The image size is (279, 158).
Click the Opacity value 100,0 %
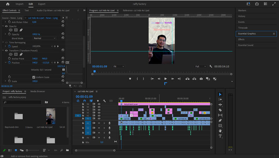click(37, 34)
